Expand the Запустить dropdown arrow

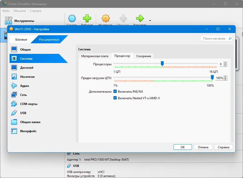point(150,21)
